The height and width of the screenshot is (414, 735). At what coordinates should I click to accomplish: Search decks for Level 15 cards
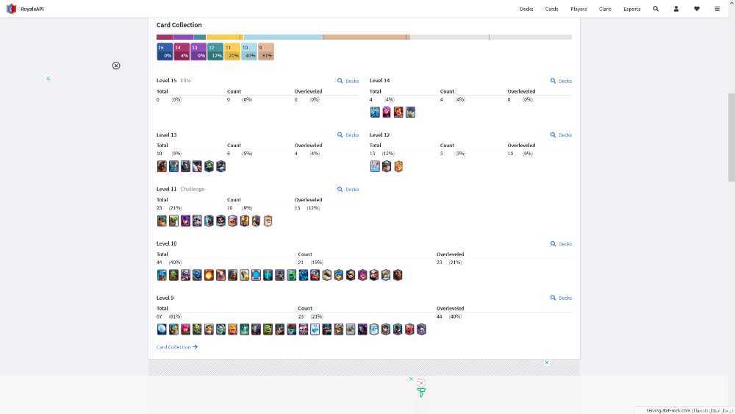348,81
